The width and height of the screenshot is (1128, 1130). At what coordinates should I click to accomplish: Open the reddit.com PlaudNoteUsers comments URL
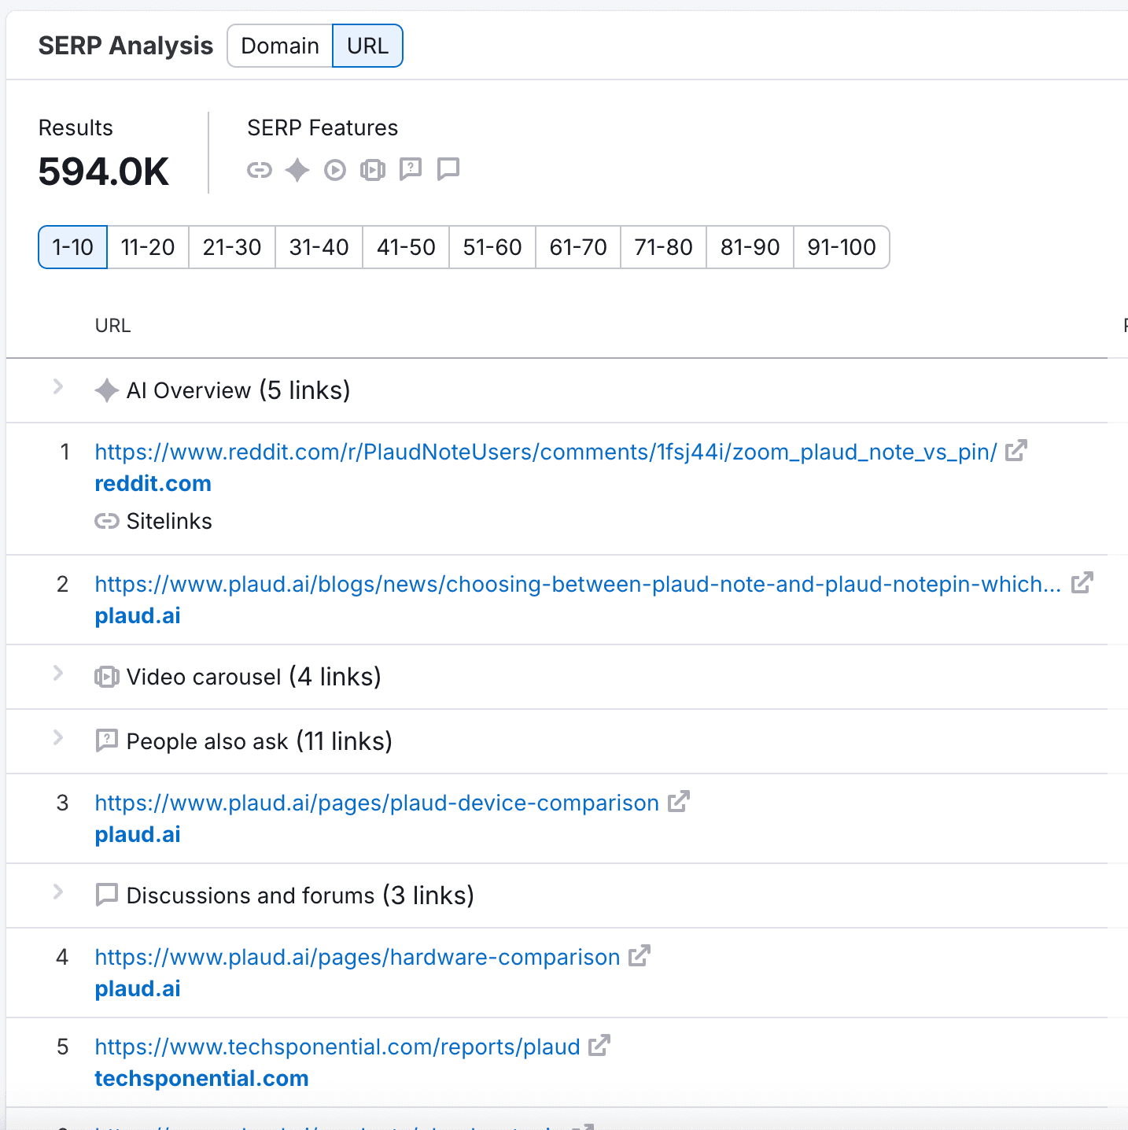(546, 452)
